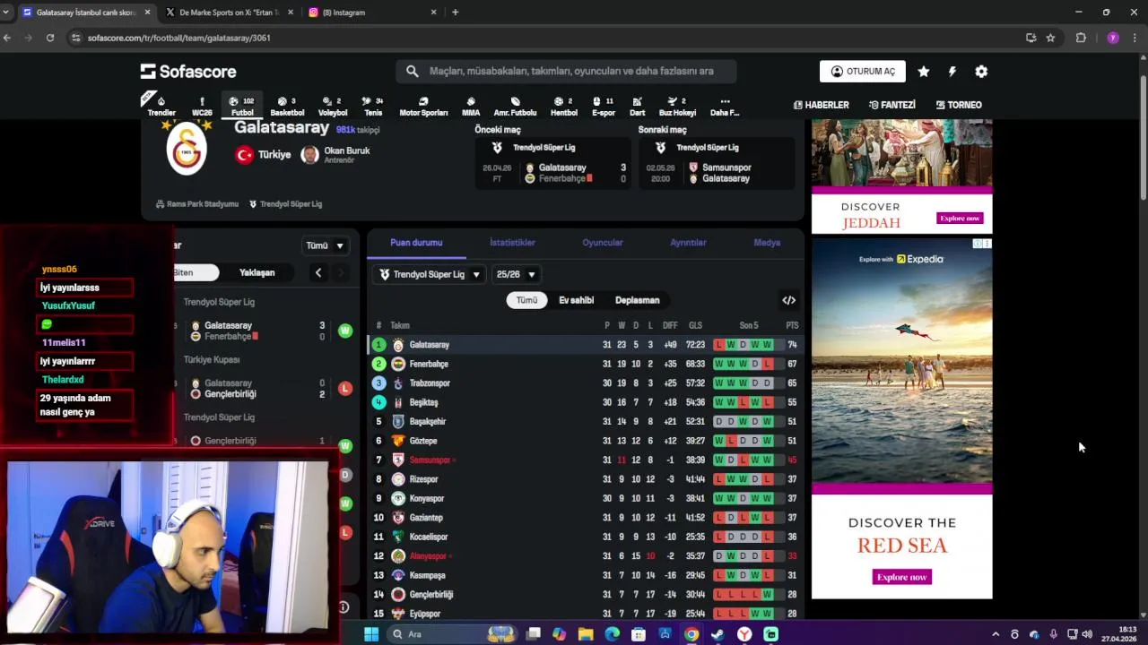The height and width of the screenshot is (645, 1148).
Task: Expand the Daha F... sports menu
Action: (x=725, y=106)
